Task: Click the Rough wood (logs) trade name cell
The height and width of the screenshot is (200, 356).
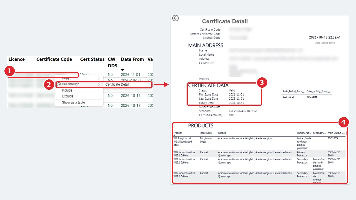Action: tap(206, 140)
